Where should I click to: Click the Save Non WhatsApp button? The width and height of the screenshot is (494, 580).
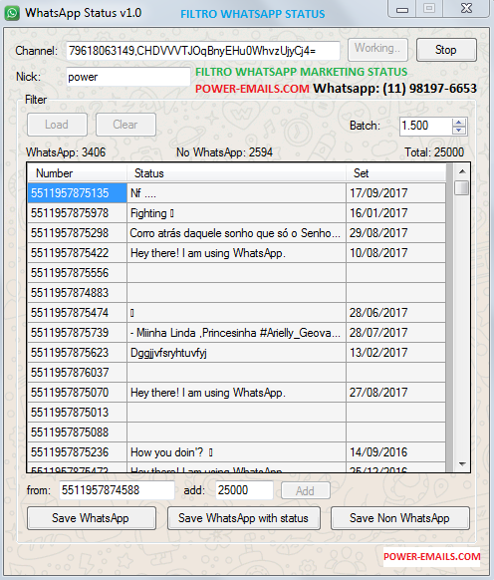click(400, 518)
